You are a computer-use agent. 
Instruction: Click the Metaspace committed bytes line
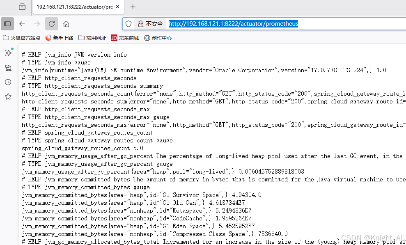(x=137, y=211)
